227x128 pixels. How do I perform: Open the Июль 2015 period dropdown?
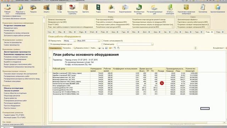[x=99, y=41]
